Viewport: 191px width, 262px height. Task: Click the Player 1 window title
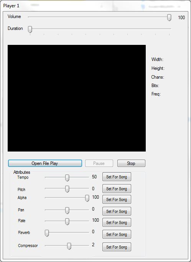(x=11, y=6)
